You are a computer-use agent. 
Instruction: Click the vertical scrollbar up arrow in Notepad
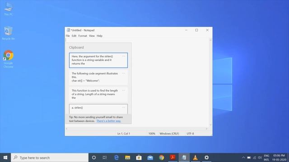(210, 40)
